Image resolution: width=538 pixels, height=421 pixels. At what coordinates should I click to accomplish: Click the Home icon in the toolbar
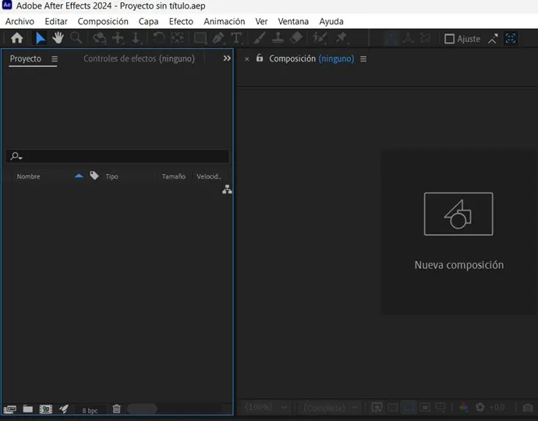(17, 38)
